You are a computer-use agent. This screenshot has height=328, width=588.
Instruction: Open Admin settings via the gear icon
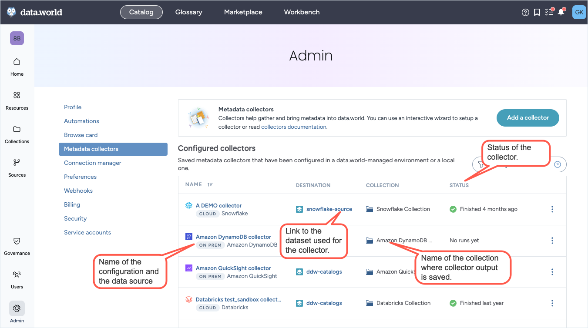click(x=17, y=313)
